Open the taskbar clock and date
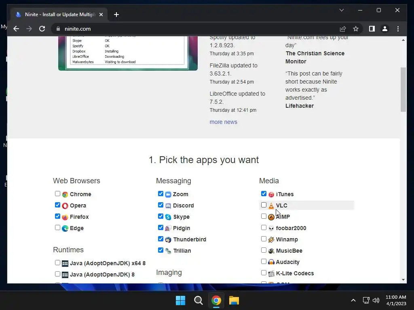Image resolution: width=414 pixels, height=310 pixels. [396, 300]
